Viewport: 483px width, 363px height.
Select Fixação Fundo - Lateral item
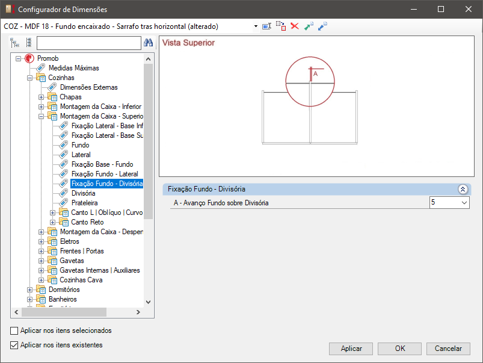(105, 174)
